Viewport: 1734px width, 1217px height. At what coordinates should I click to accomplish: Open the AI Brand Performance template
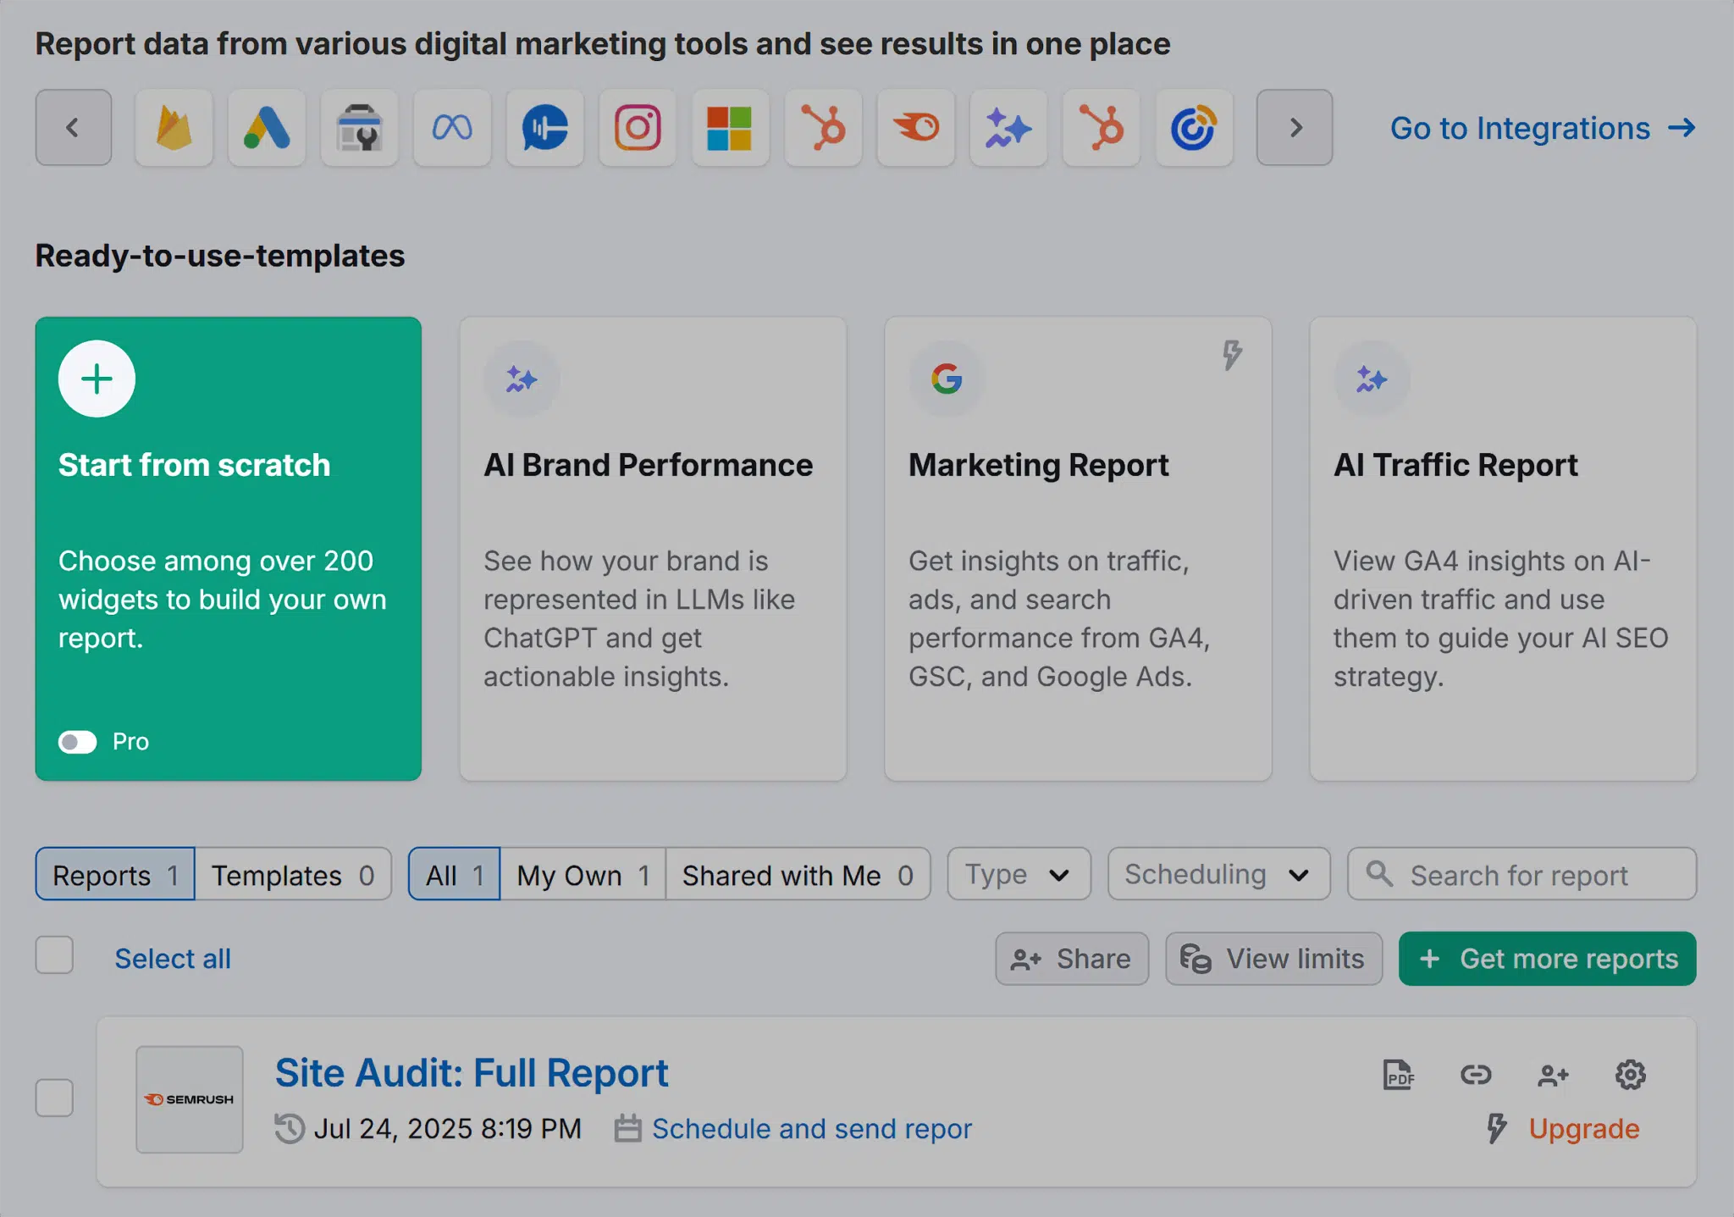653,549
